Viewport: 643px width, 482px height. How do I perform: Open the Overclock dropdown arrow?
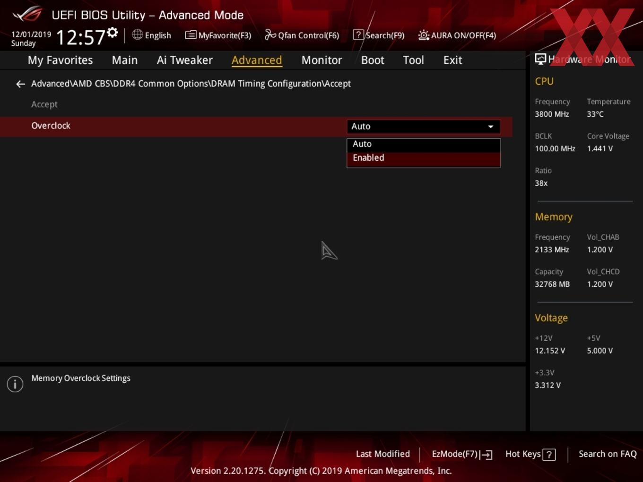pos(491,127)
